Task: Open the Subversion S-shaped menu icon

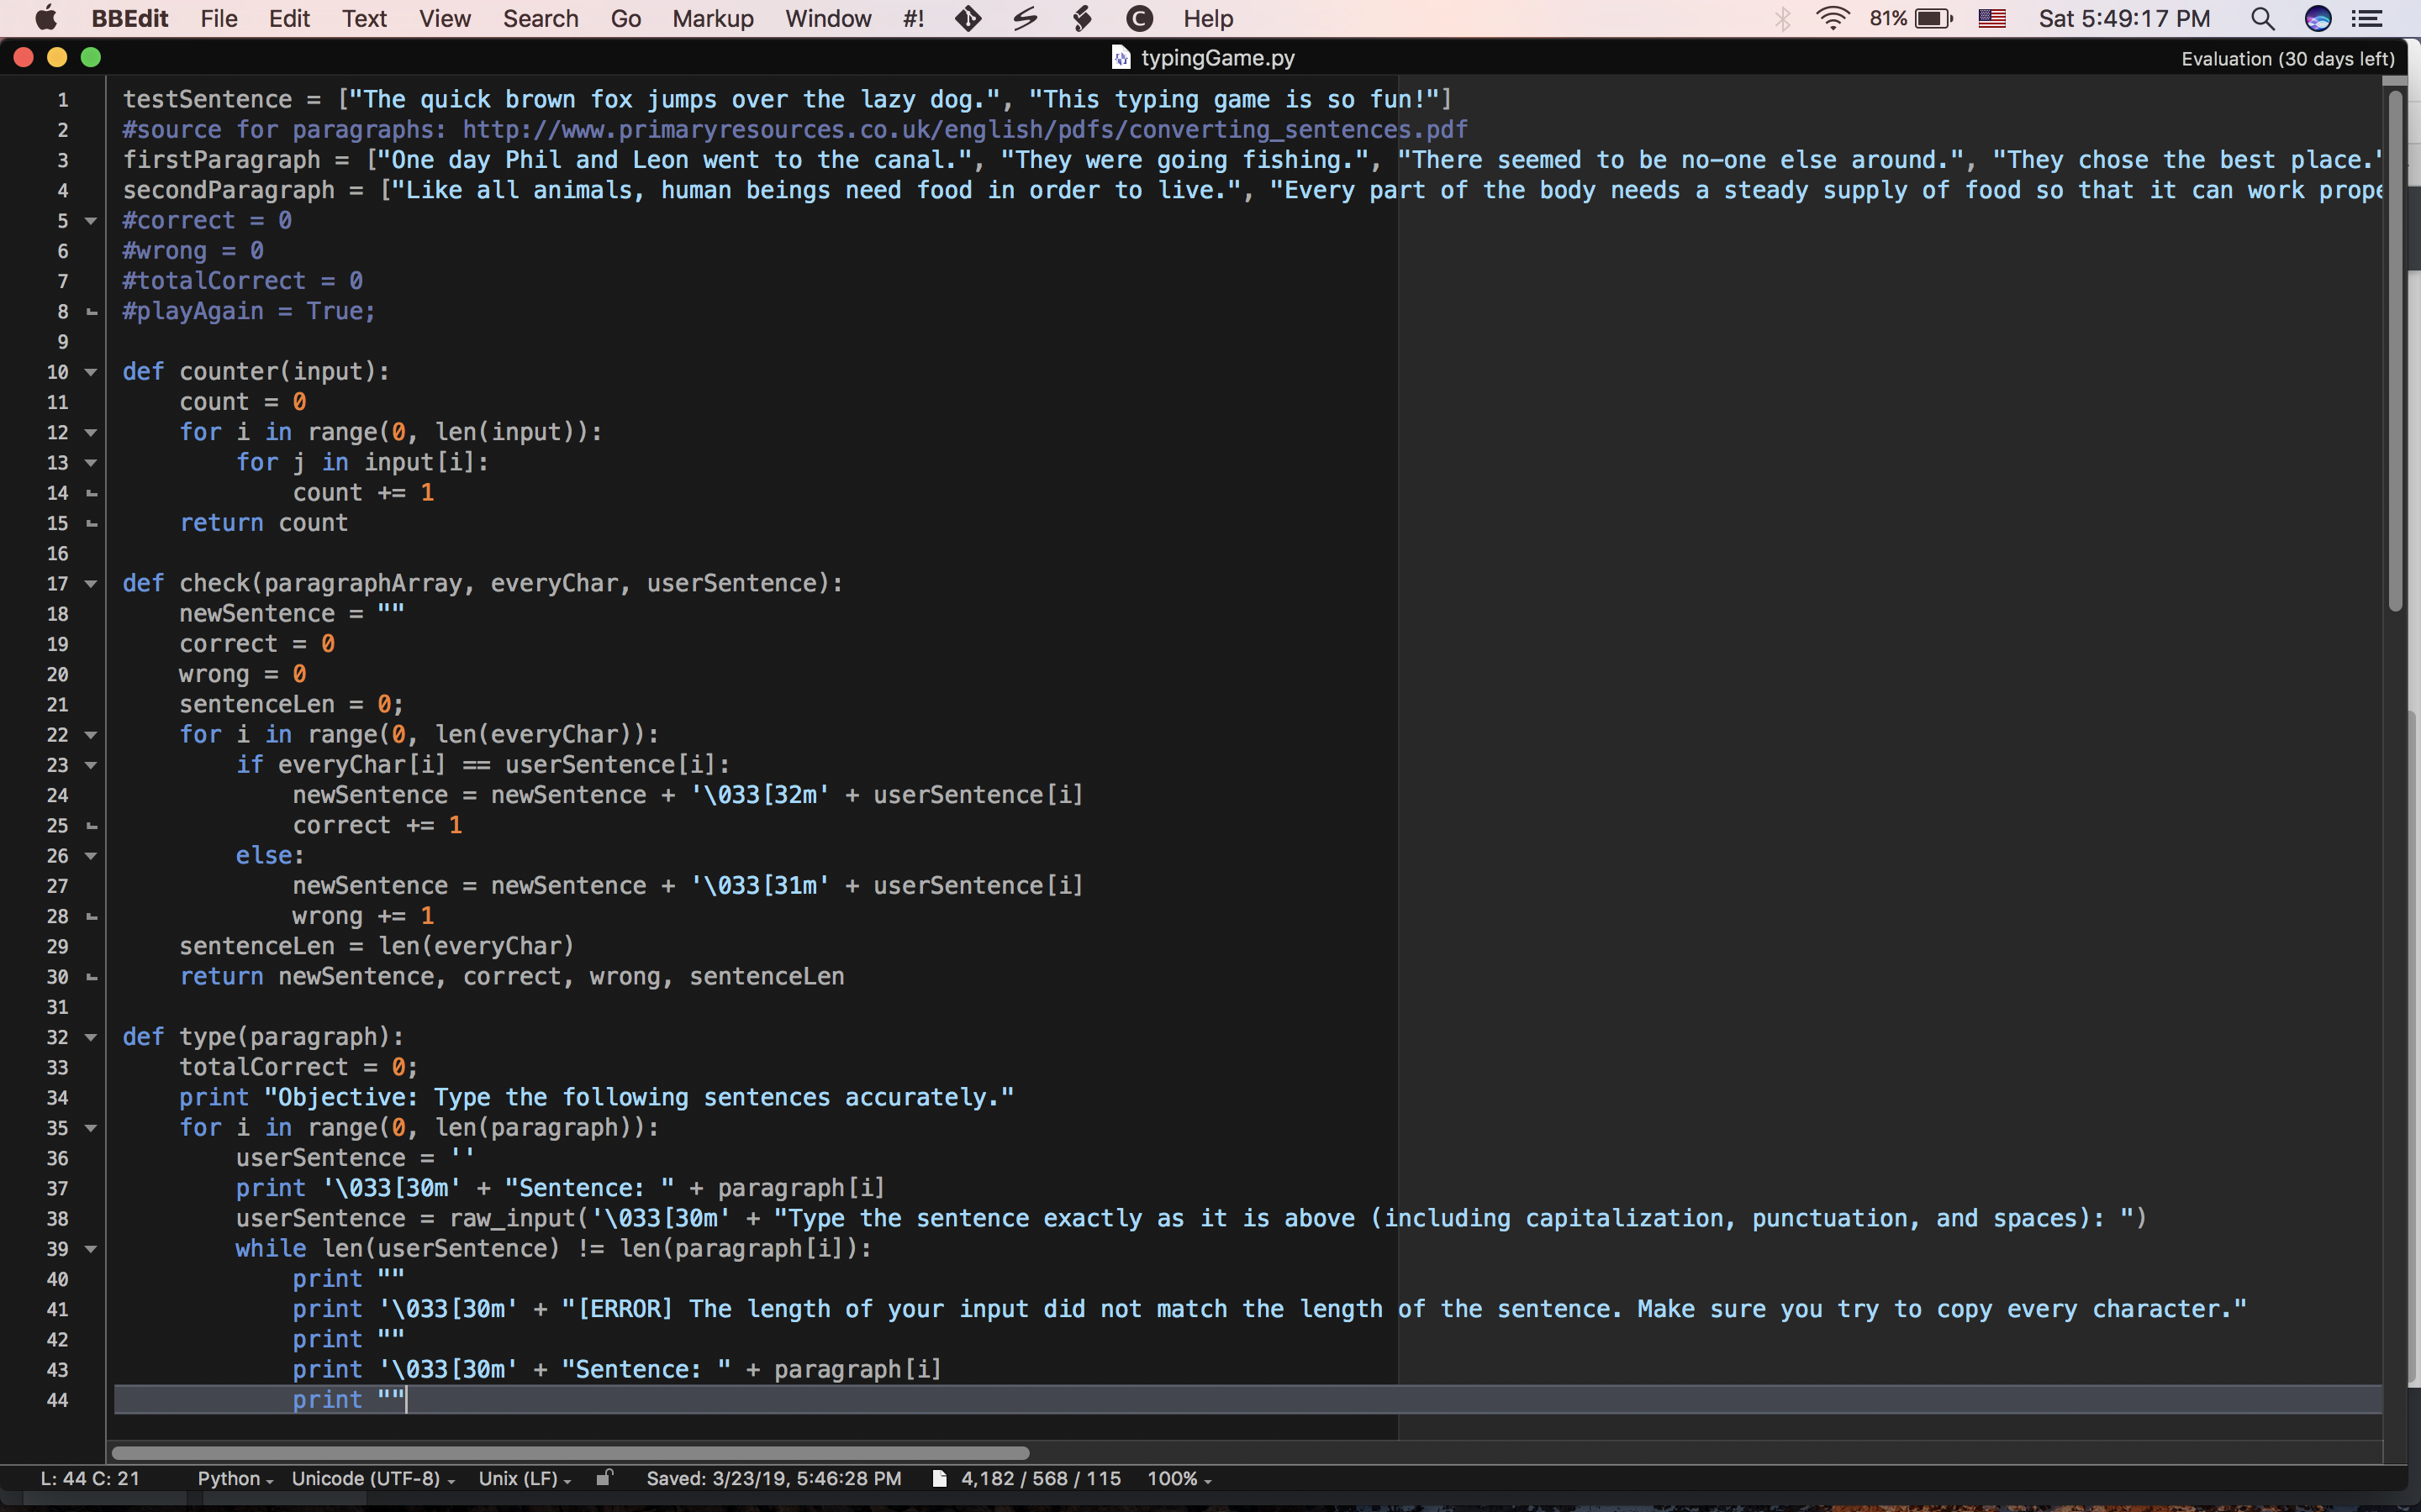Action: pyautogui.click(x=1025, y=19)
